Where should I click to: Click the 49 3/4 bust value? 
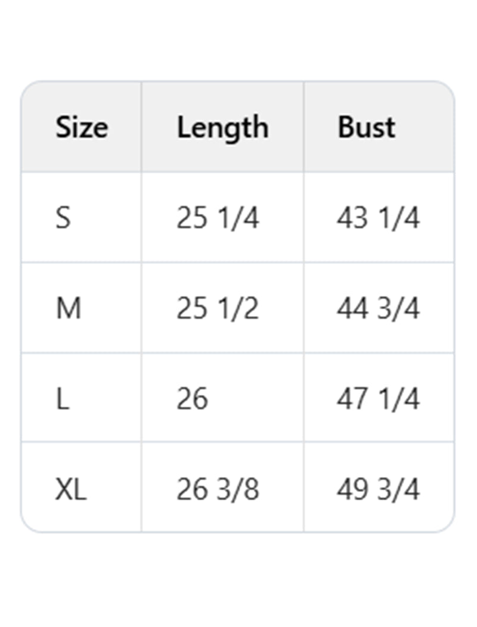click(x=378, y=490)
